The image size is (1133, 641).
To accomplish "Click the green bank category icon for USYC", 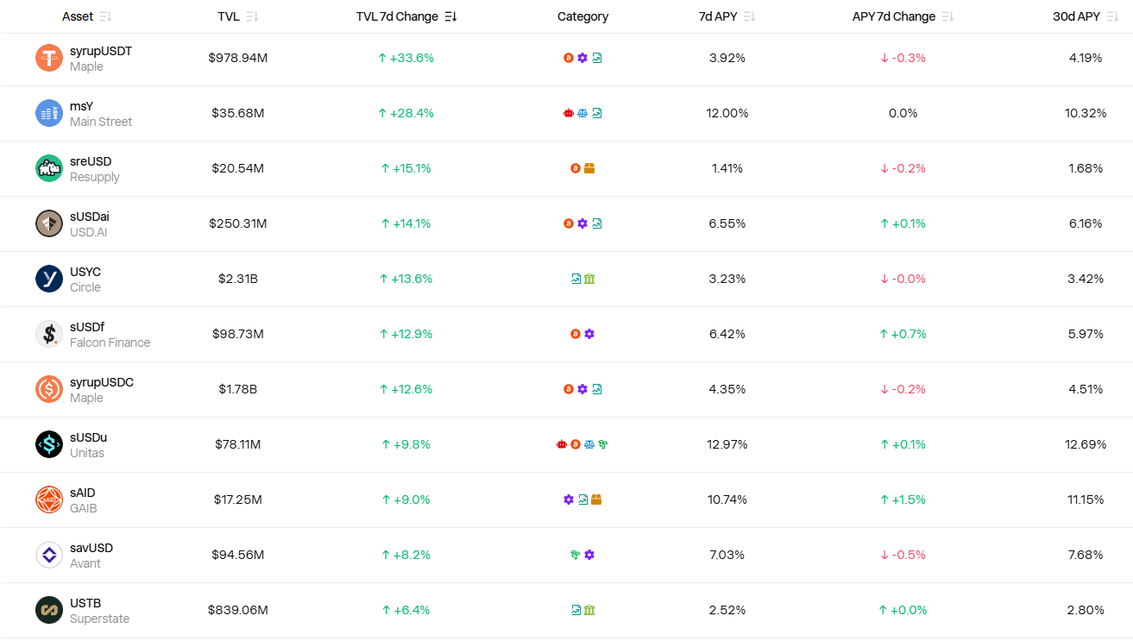I will 589,279.
